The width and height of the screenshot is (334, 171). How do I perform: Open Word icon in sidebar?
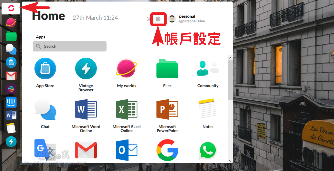[11, 115]
